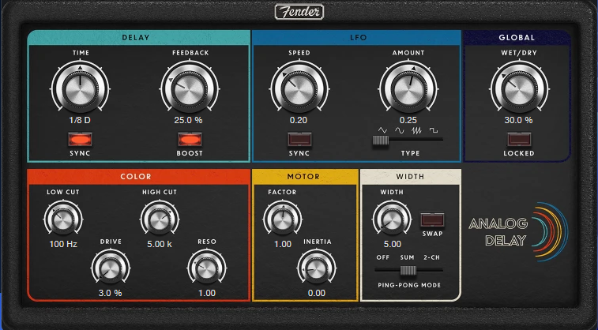Select the sawtooth LFO type icon

[x=416, y=129]
